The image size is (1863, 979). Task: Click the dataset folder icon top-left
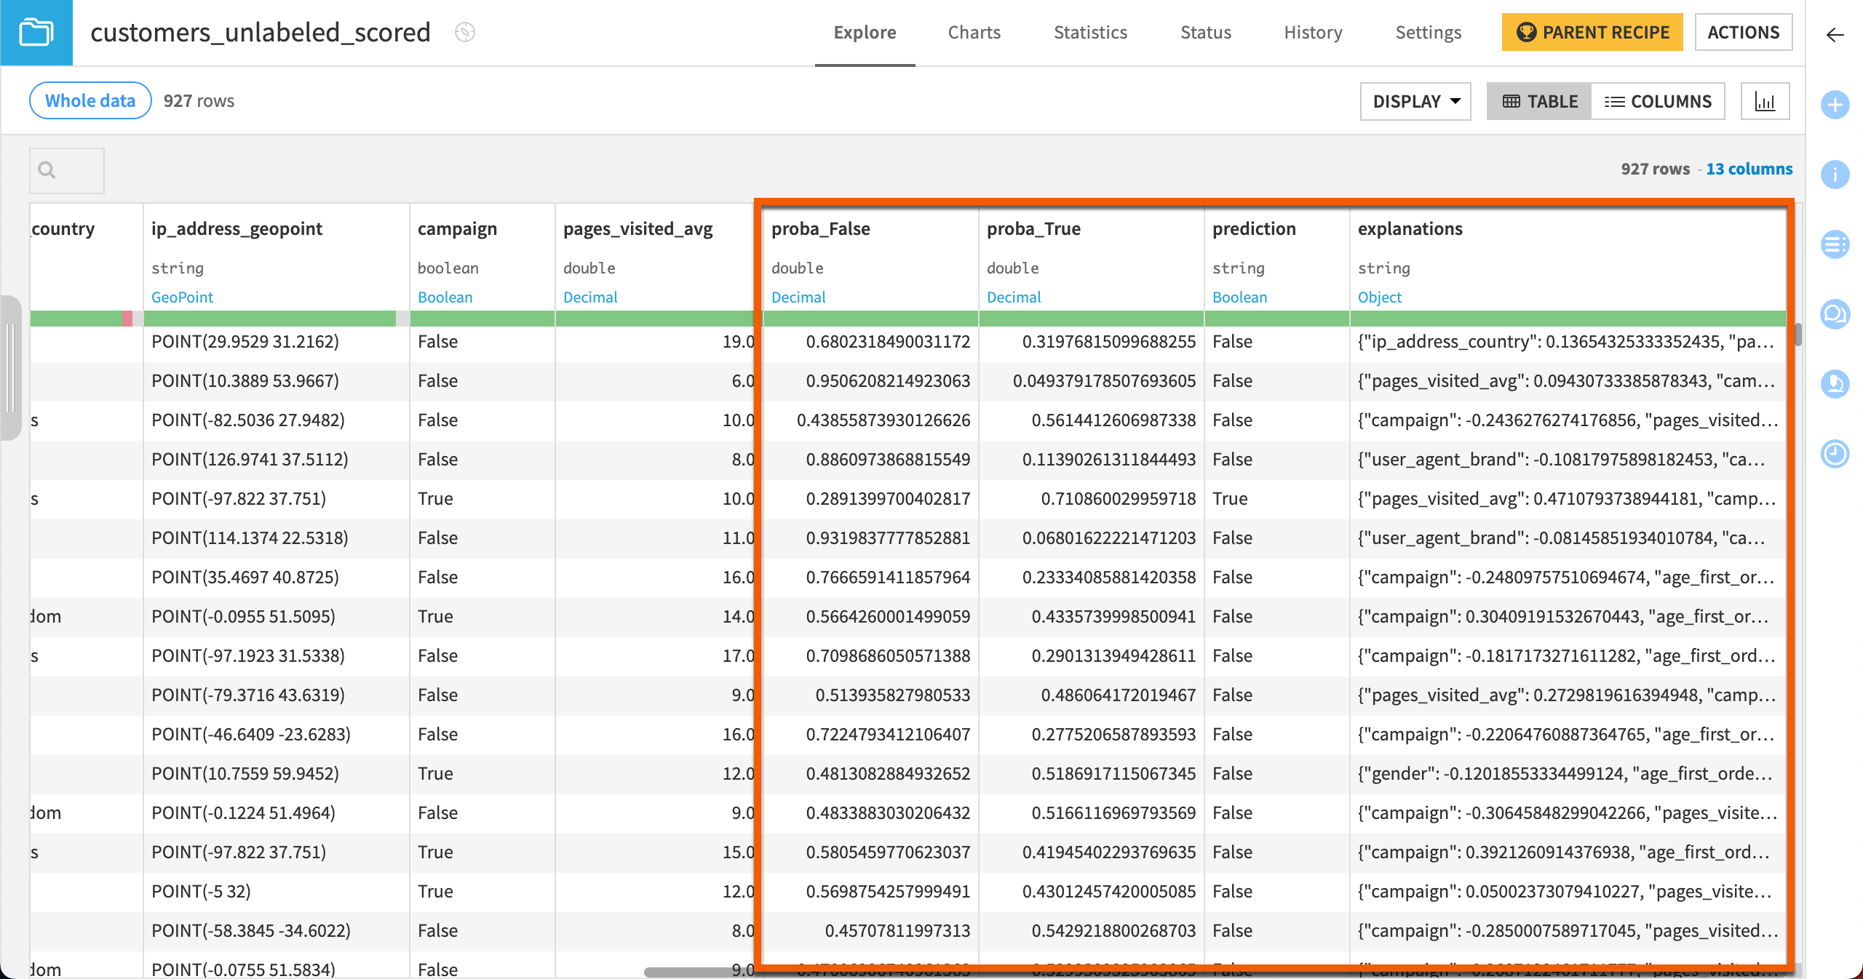coord(37,33)
